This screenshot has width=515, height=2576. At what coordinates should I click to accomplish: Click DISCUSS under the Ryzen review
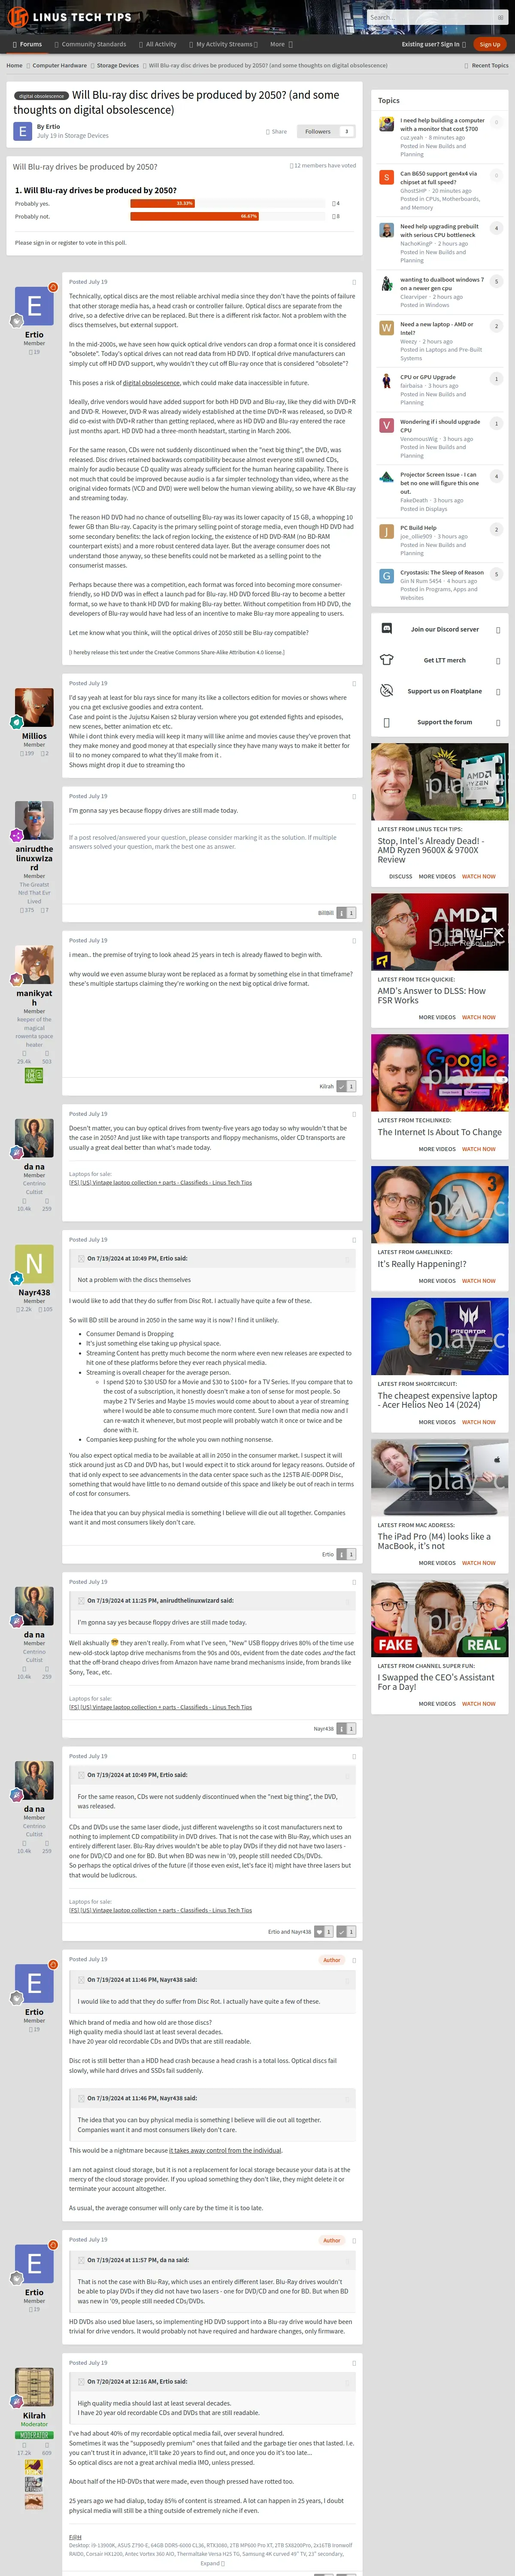[400, 876]
